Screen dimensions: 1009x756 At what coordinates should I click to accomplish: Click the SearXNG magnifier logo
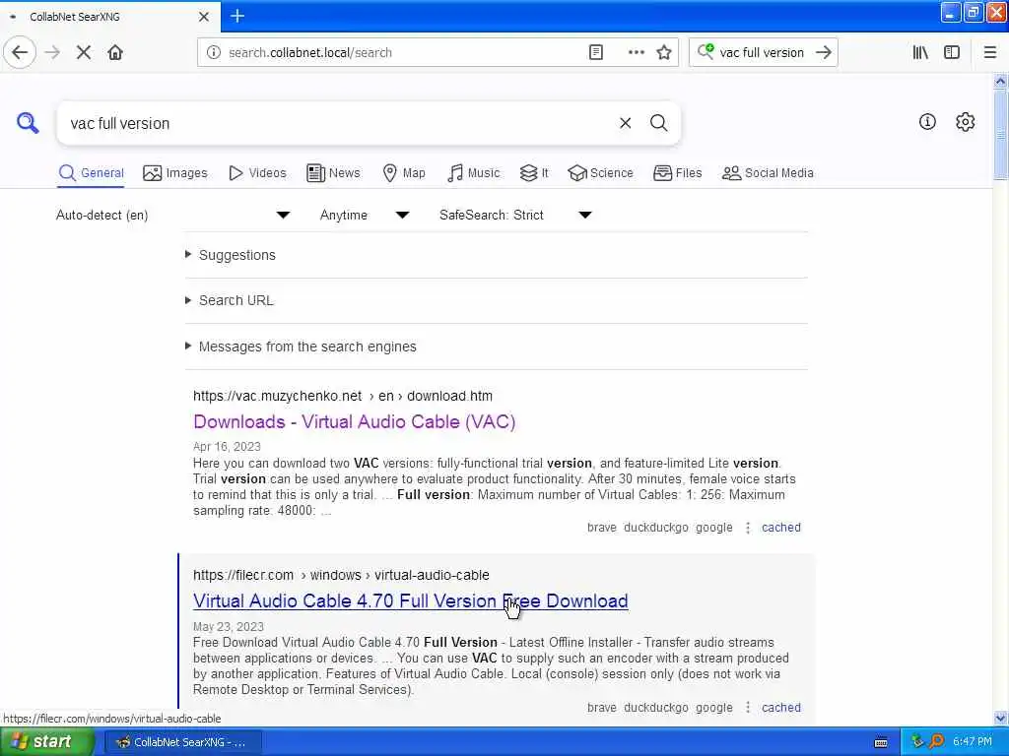[27, 122]
